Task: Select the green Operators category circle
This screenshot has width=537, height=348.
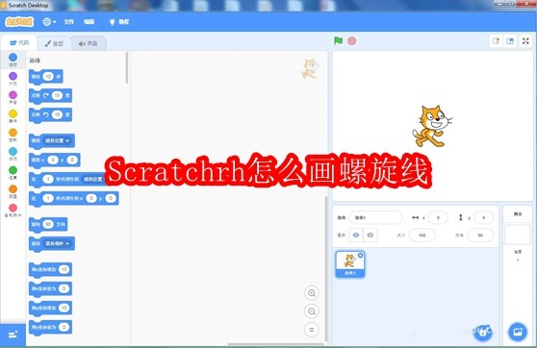Action: coord(13,170)
